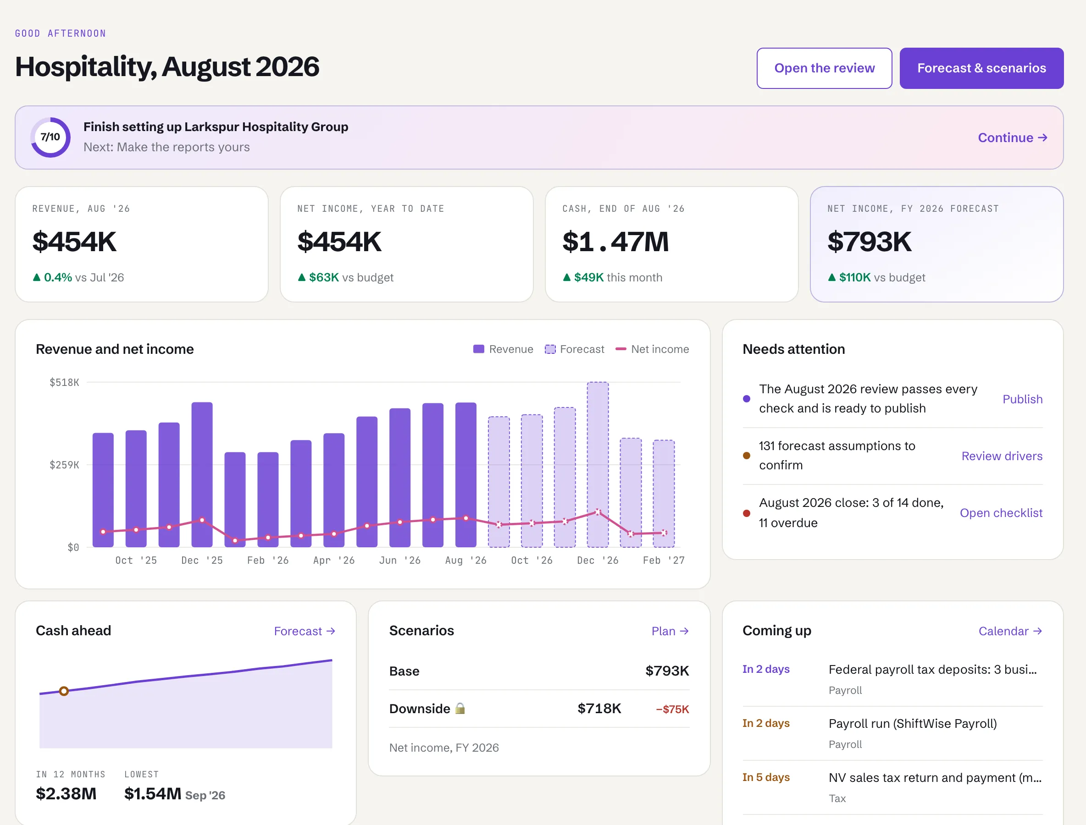
Task: Click the Revenue and net income chart title
Action: point(115,349)
